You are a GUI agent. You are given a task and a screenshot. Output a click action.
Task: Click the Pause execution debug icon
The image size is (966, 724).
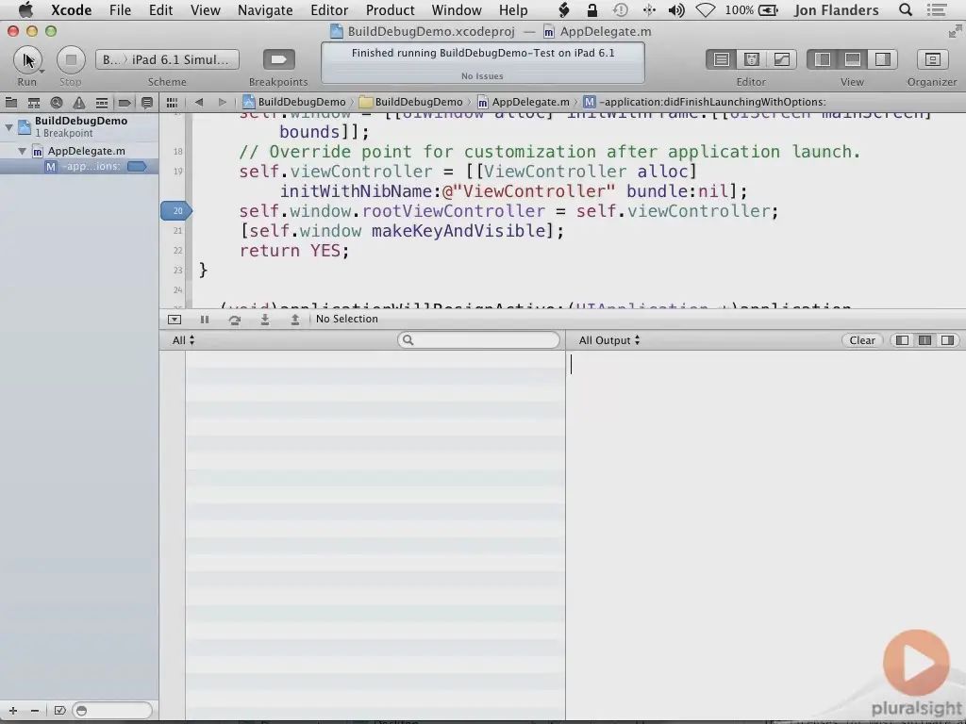pyautogui.click(x=205, y=319)
